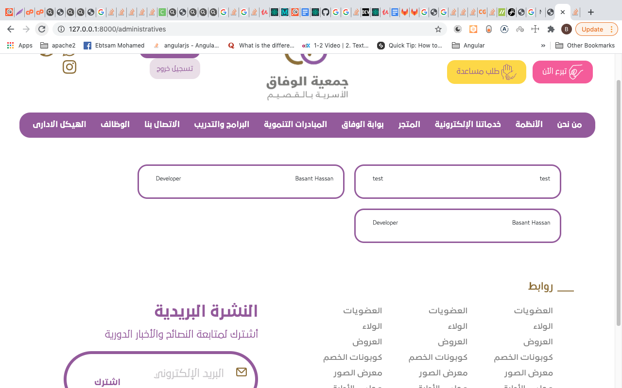
Task: Open a new browser tab with the plus icon
Action: pos(591,12)
